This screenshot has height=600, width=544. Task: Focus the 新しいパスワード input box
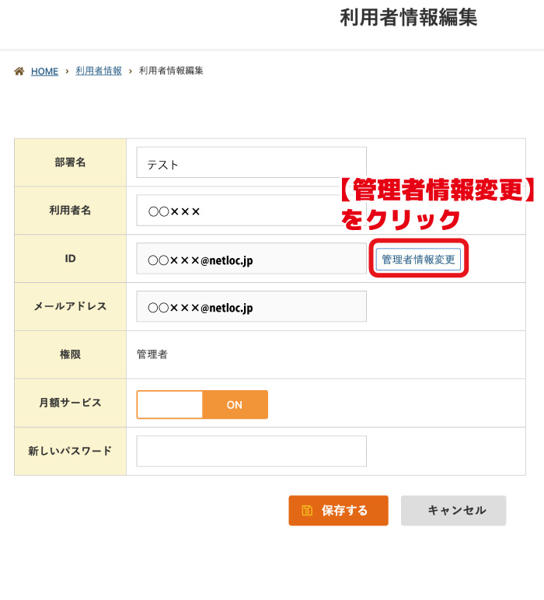[251, 452]
